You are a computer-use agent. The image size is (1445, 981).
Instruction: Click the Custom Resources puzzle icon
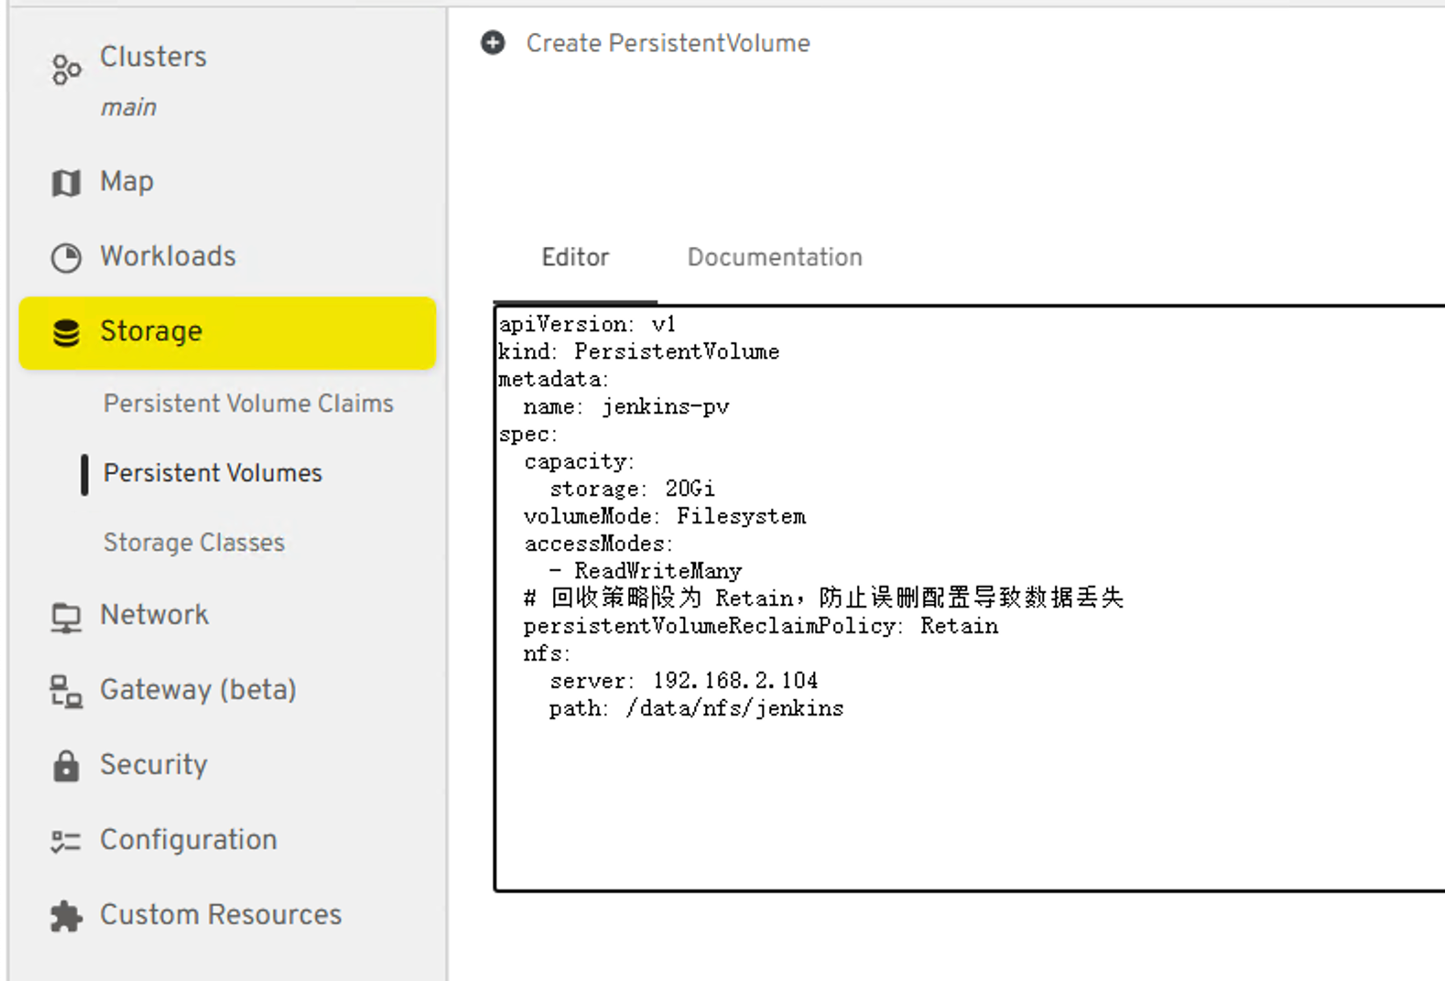(x=66, y=916)
